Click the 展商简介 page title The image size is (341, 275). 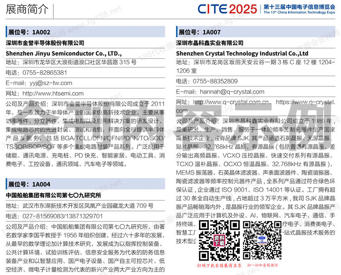(27, 10)
